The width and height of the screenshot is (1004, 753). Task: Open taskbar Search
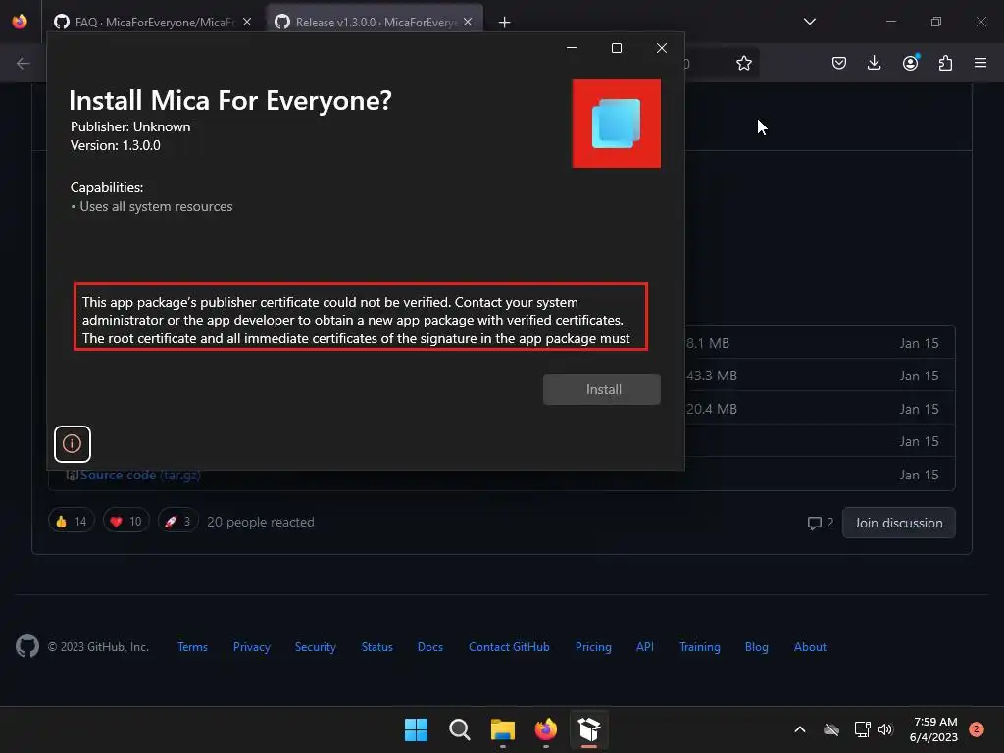coord(459,729)
